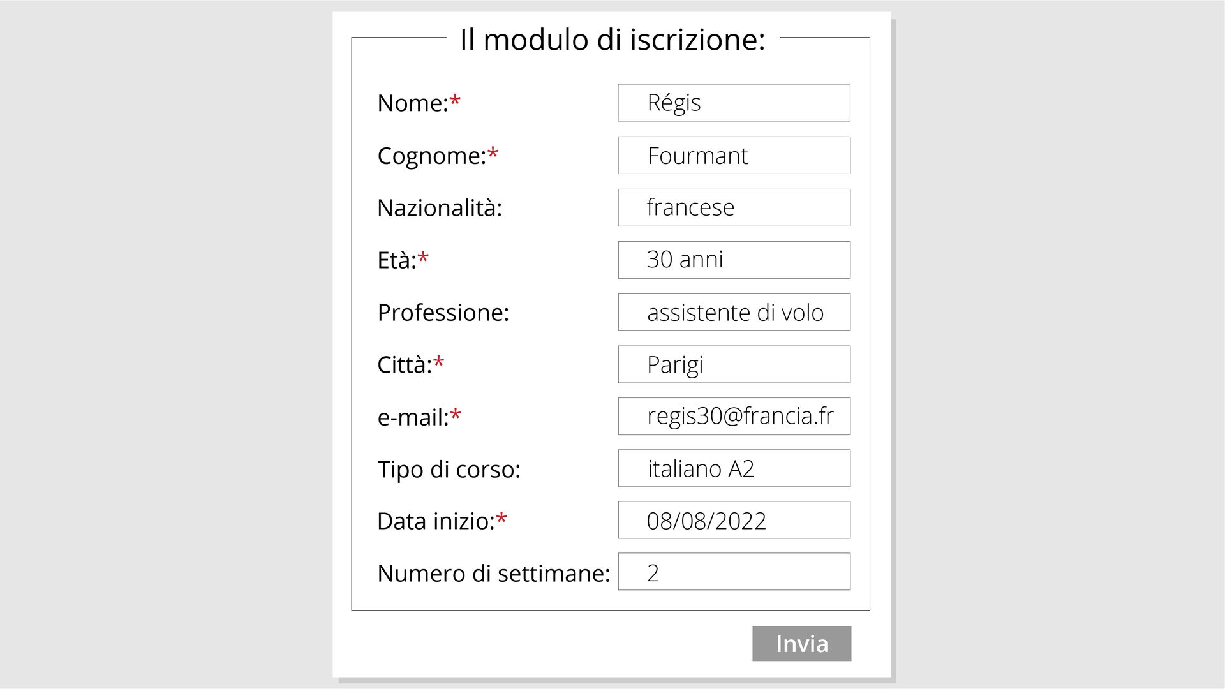Select the Professione field, assistente di volo
1225x689 pixels.
pyautogui.click(x=734, y=312)
